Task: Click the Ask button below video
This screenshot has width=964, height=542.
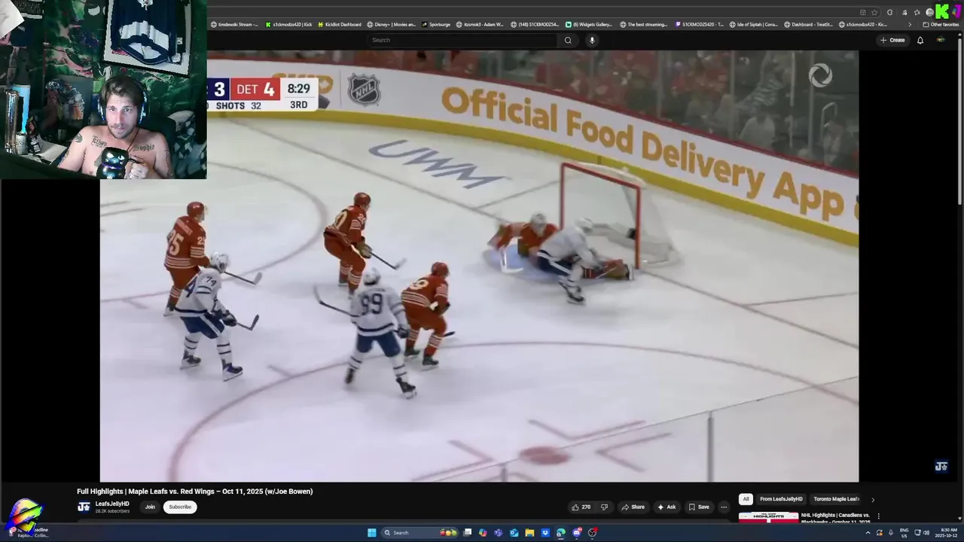Action: pos(667,507)
